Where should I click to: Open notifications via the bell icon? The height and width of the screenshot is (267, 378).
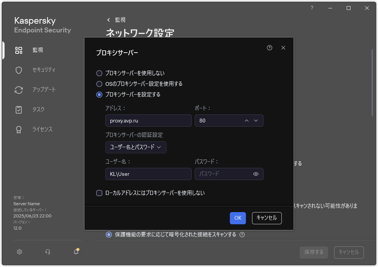point(76,252)
